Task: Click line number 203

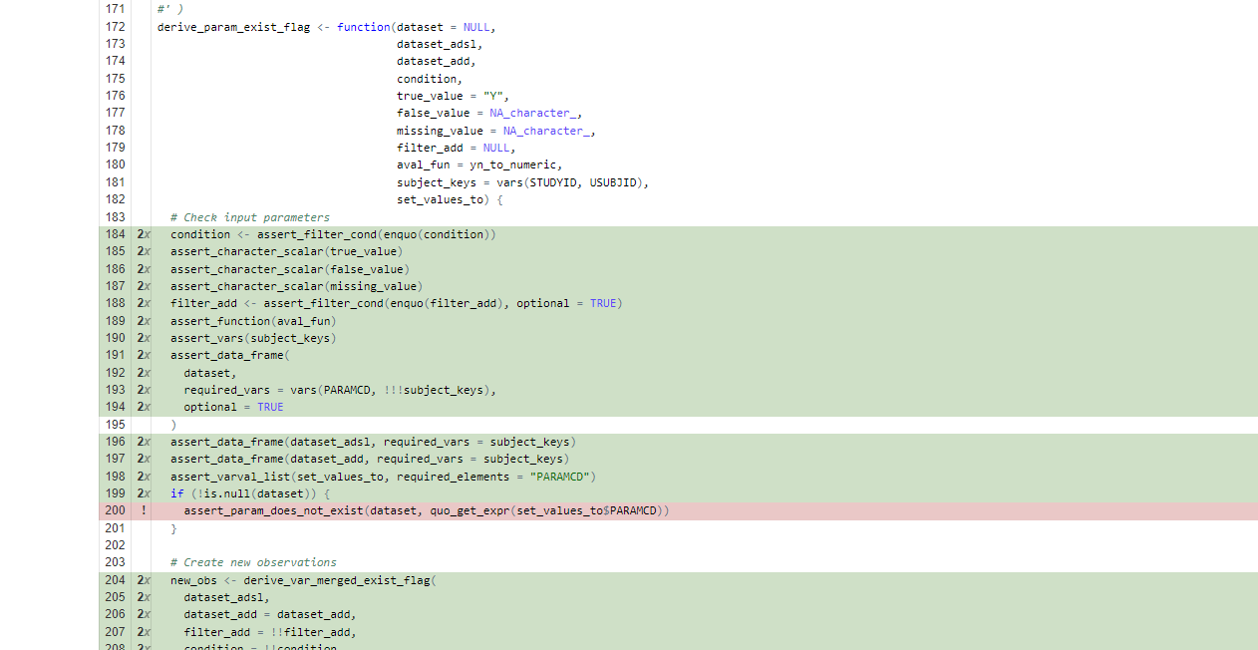Action: pos(115,563)
